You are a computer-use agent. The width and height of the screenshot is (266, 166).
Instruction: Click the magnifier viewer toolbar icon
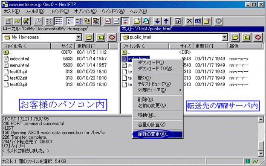(x=145, y=21)
